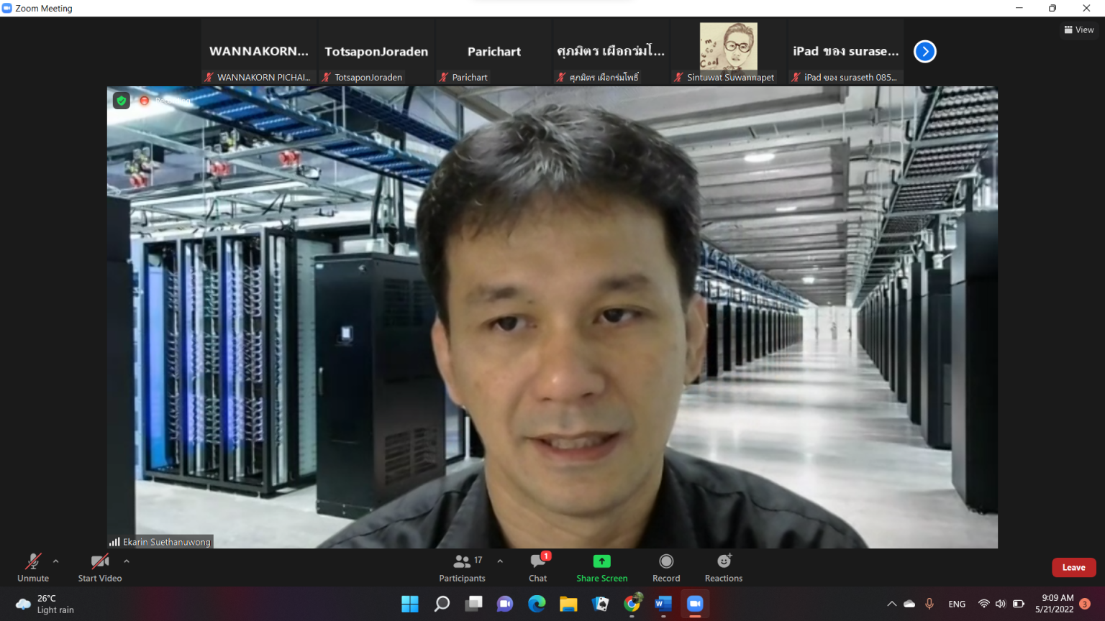Open Reactions menu

point(723,566)
